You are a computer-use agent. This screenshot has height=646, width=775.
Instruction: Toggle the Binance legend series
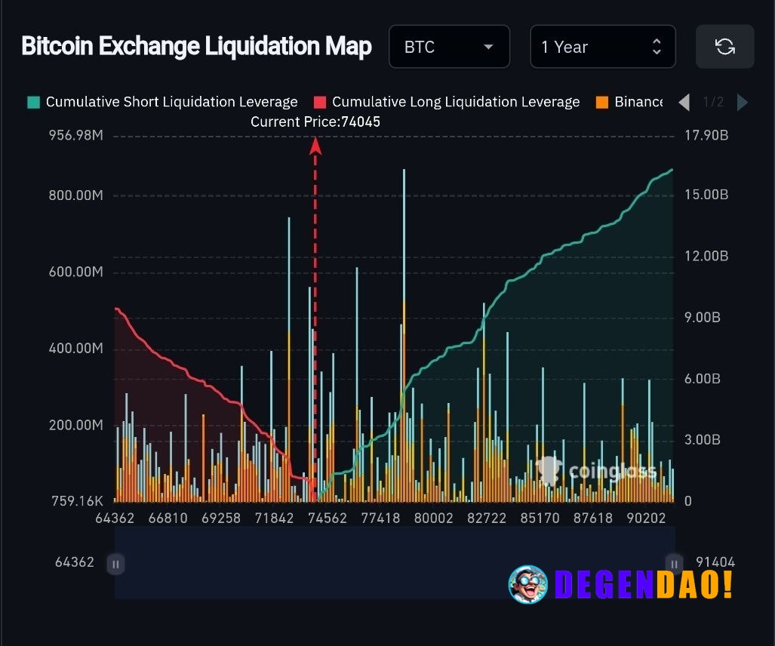[629, 102]
